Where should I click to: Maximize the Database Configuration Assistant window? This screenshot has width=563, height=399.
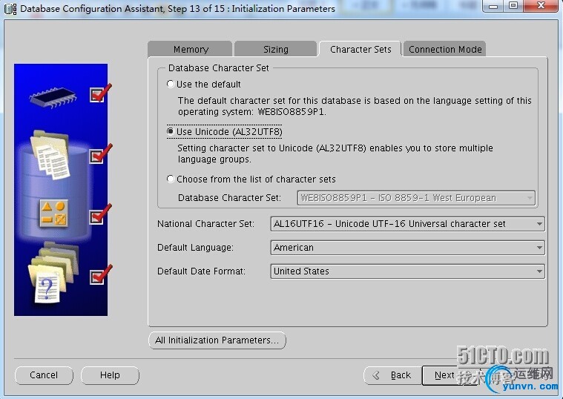click(514, 6)
